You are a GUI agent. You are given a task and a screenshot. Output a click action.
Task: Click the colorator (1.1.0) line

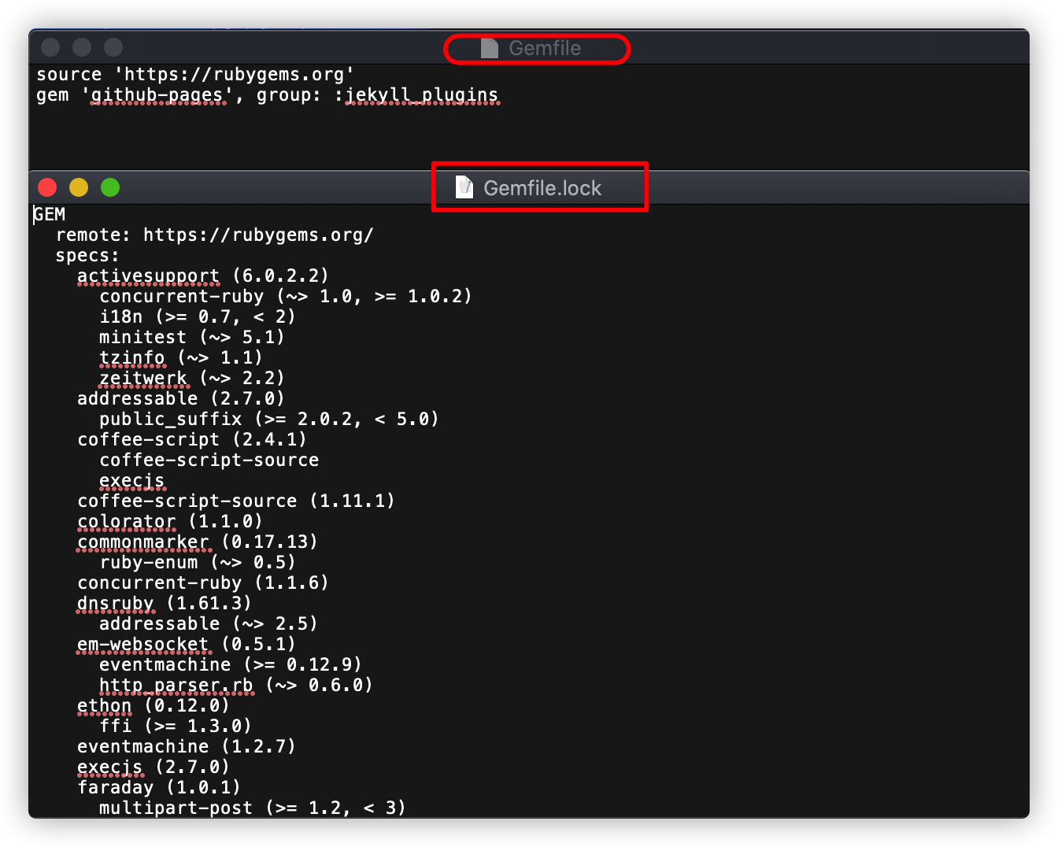point(170,522)
